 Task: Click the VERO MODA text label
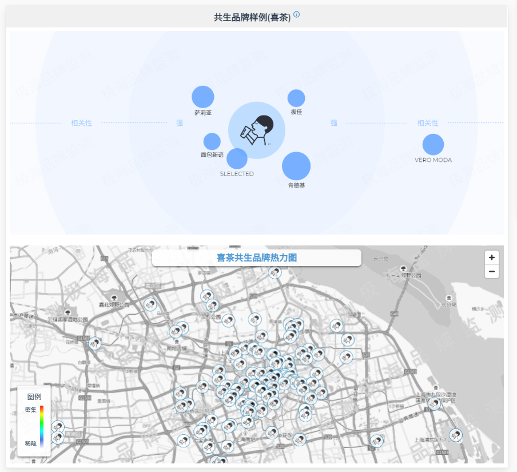click(434, 160)
